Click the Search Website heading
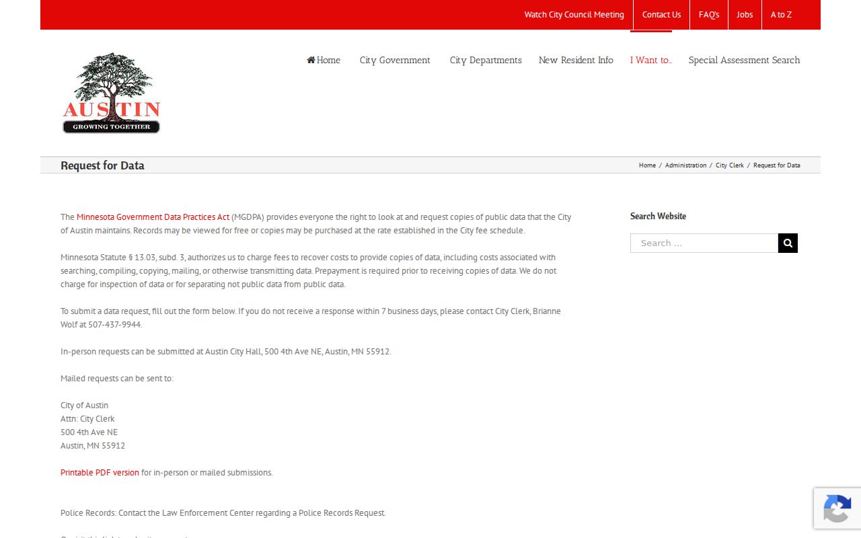 pyautogui.click(x=658, y=216)
